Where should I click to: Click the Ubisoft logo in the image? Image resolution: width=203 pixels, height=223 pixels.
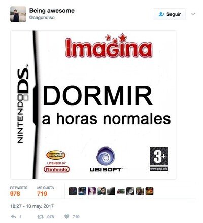[x=106, y=160]
